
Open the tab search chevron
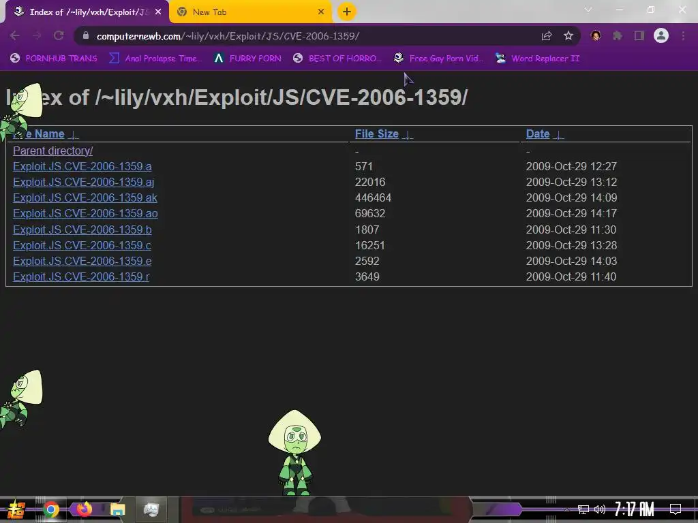click(588, 10)
